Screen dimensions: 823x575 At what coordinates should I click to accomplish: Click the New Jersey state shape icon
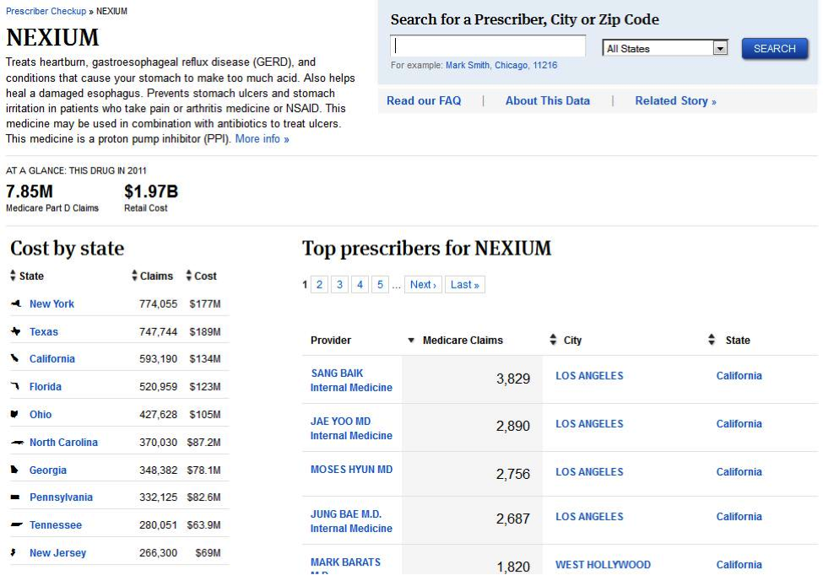point(14,552)
